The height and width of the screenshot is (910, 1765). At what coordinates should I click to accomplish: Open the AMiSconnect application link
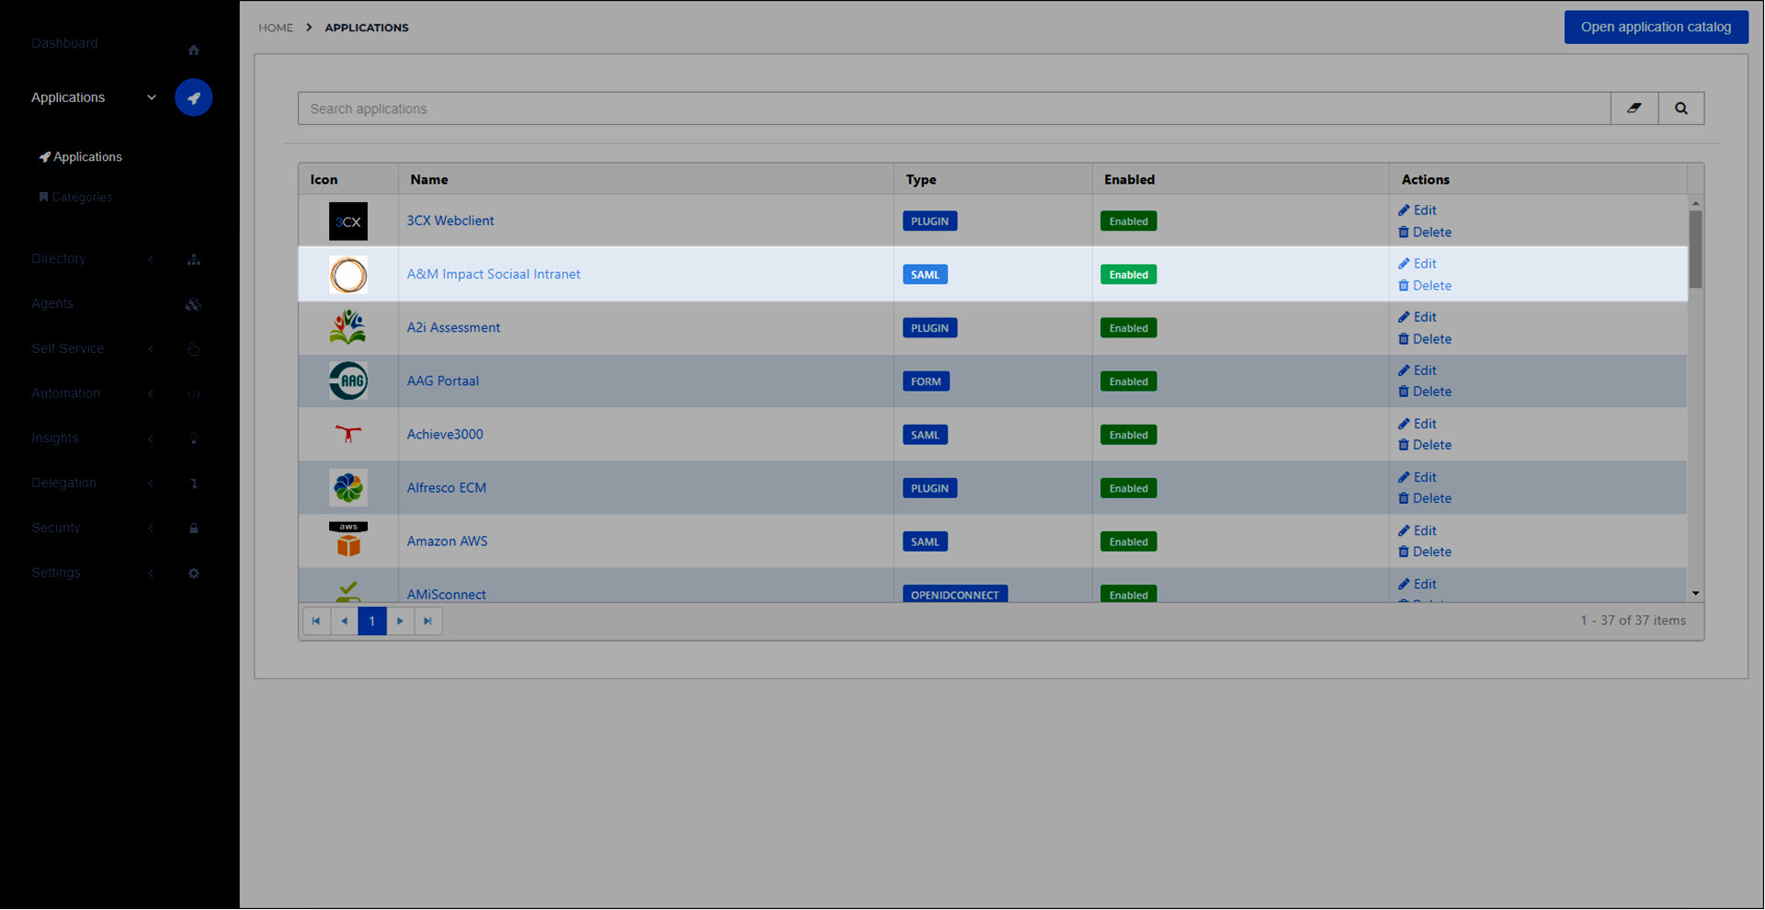(447, 594)
